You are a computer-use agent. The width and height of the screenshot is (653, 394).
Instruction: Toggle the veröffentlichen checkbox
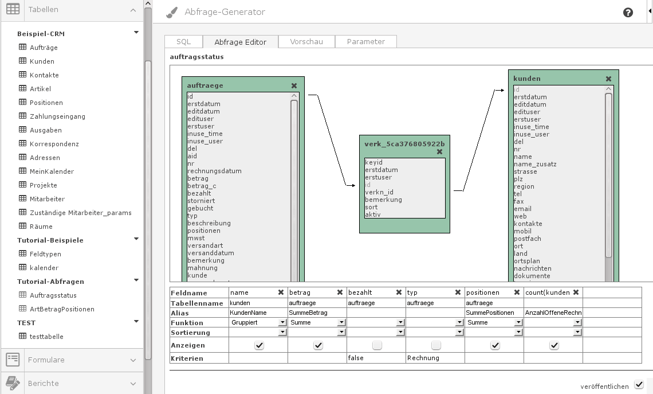[x=639, y=385]
